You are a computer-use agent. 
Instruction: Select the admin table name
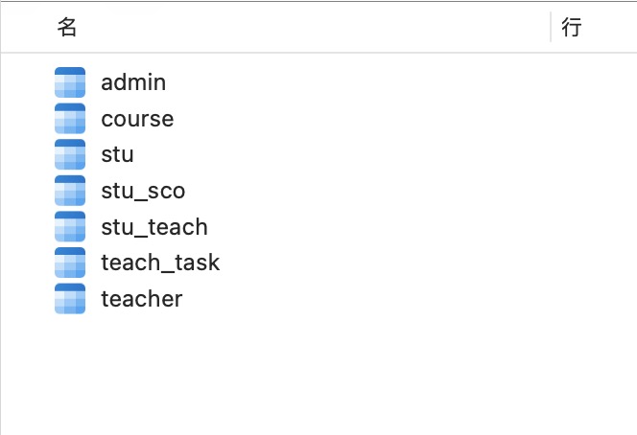[133, 82]
